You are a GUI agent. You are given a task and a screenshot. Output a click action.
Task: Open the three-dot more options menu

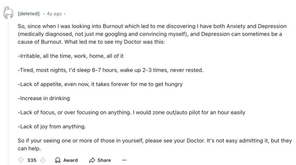[x=124, y=160]
